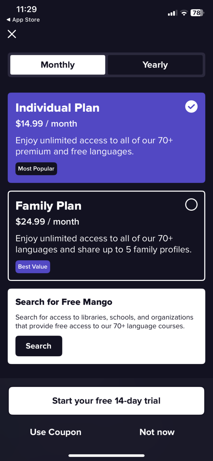Start your free 14-day trial
Screen dimensions: 213x461
tap(106, 401)
